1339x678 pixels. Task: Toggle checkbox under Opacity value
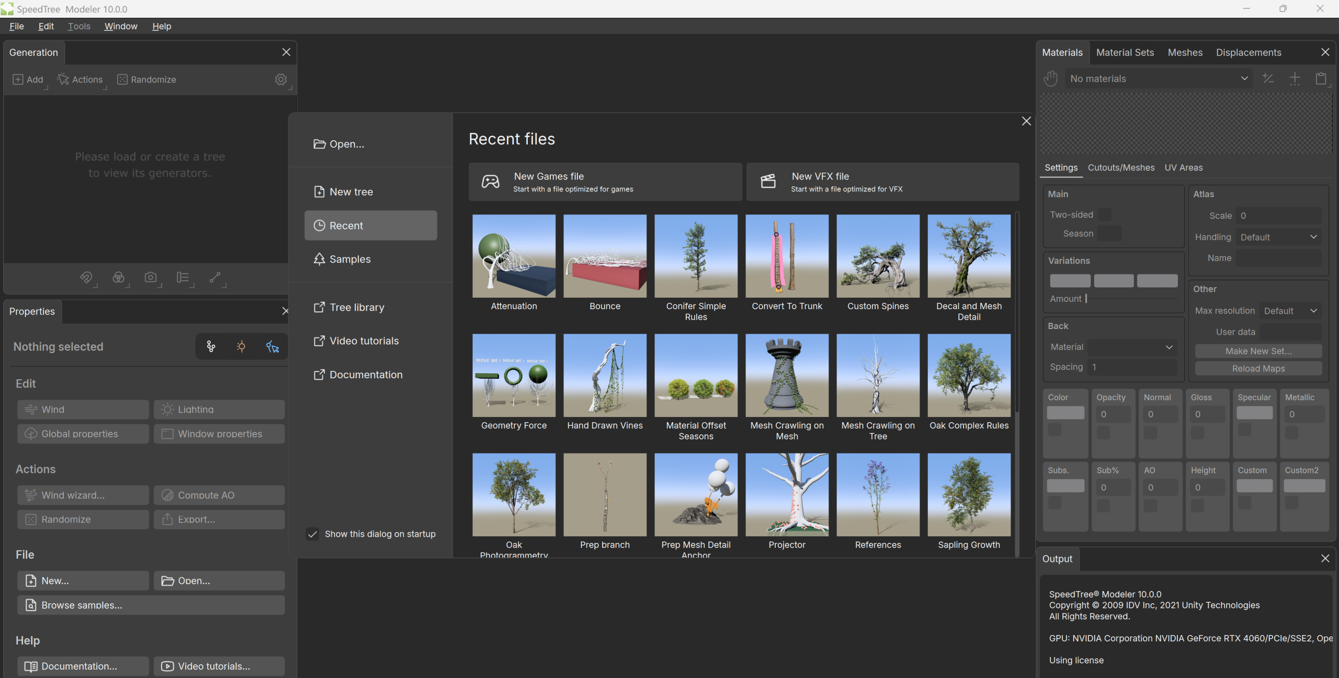(1103, 432)
